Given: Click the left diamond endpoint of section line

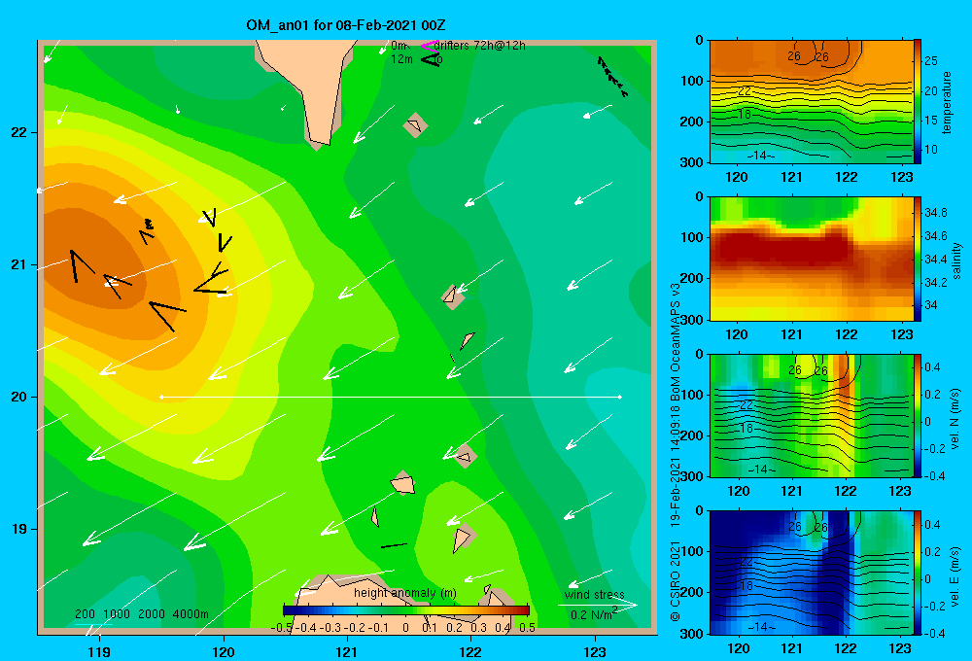Looking at the screenshot, I should click(161, 397).
